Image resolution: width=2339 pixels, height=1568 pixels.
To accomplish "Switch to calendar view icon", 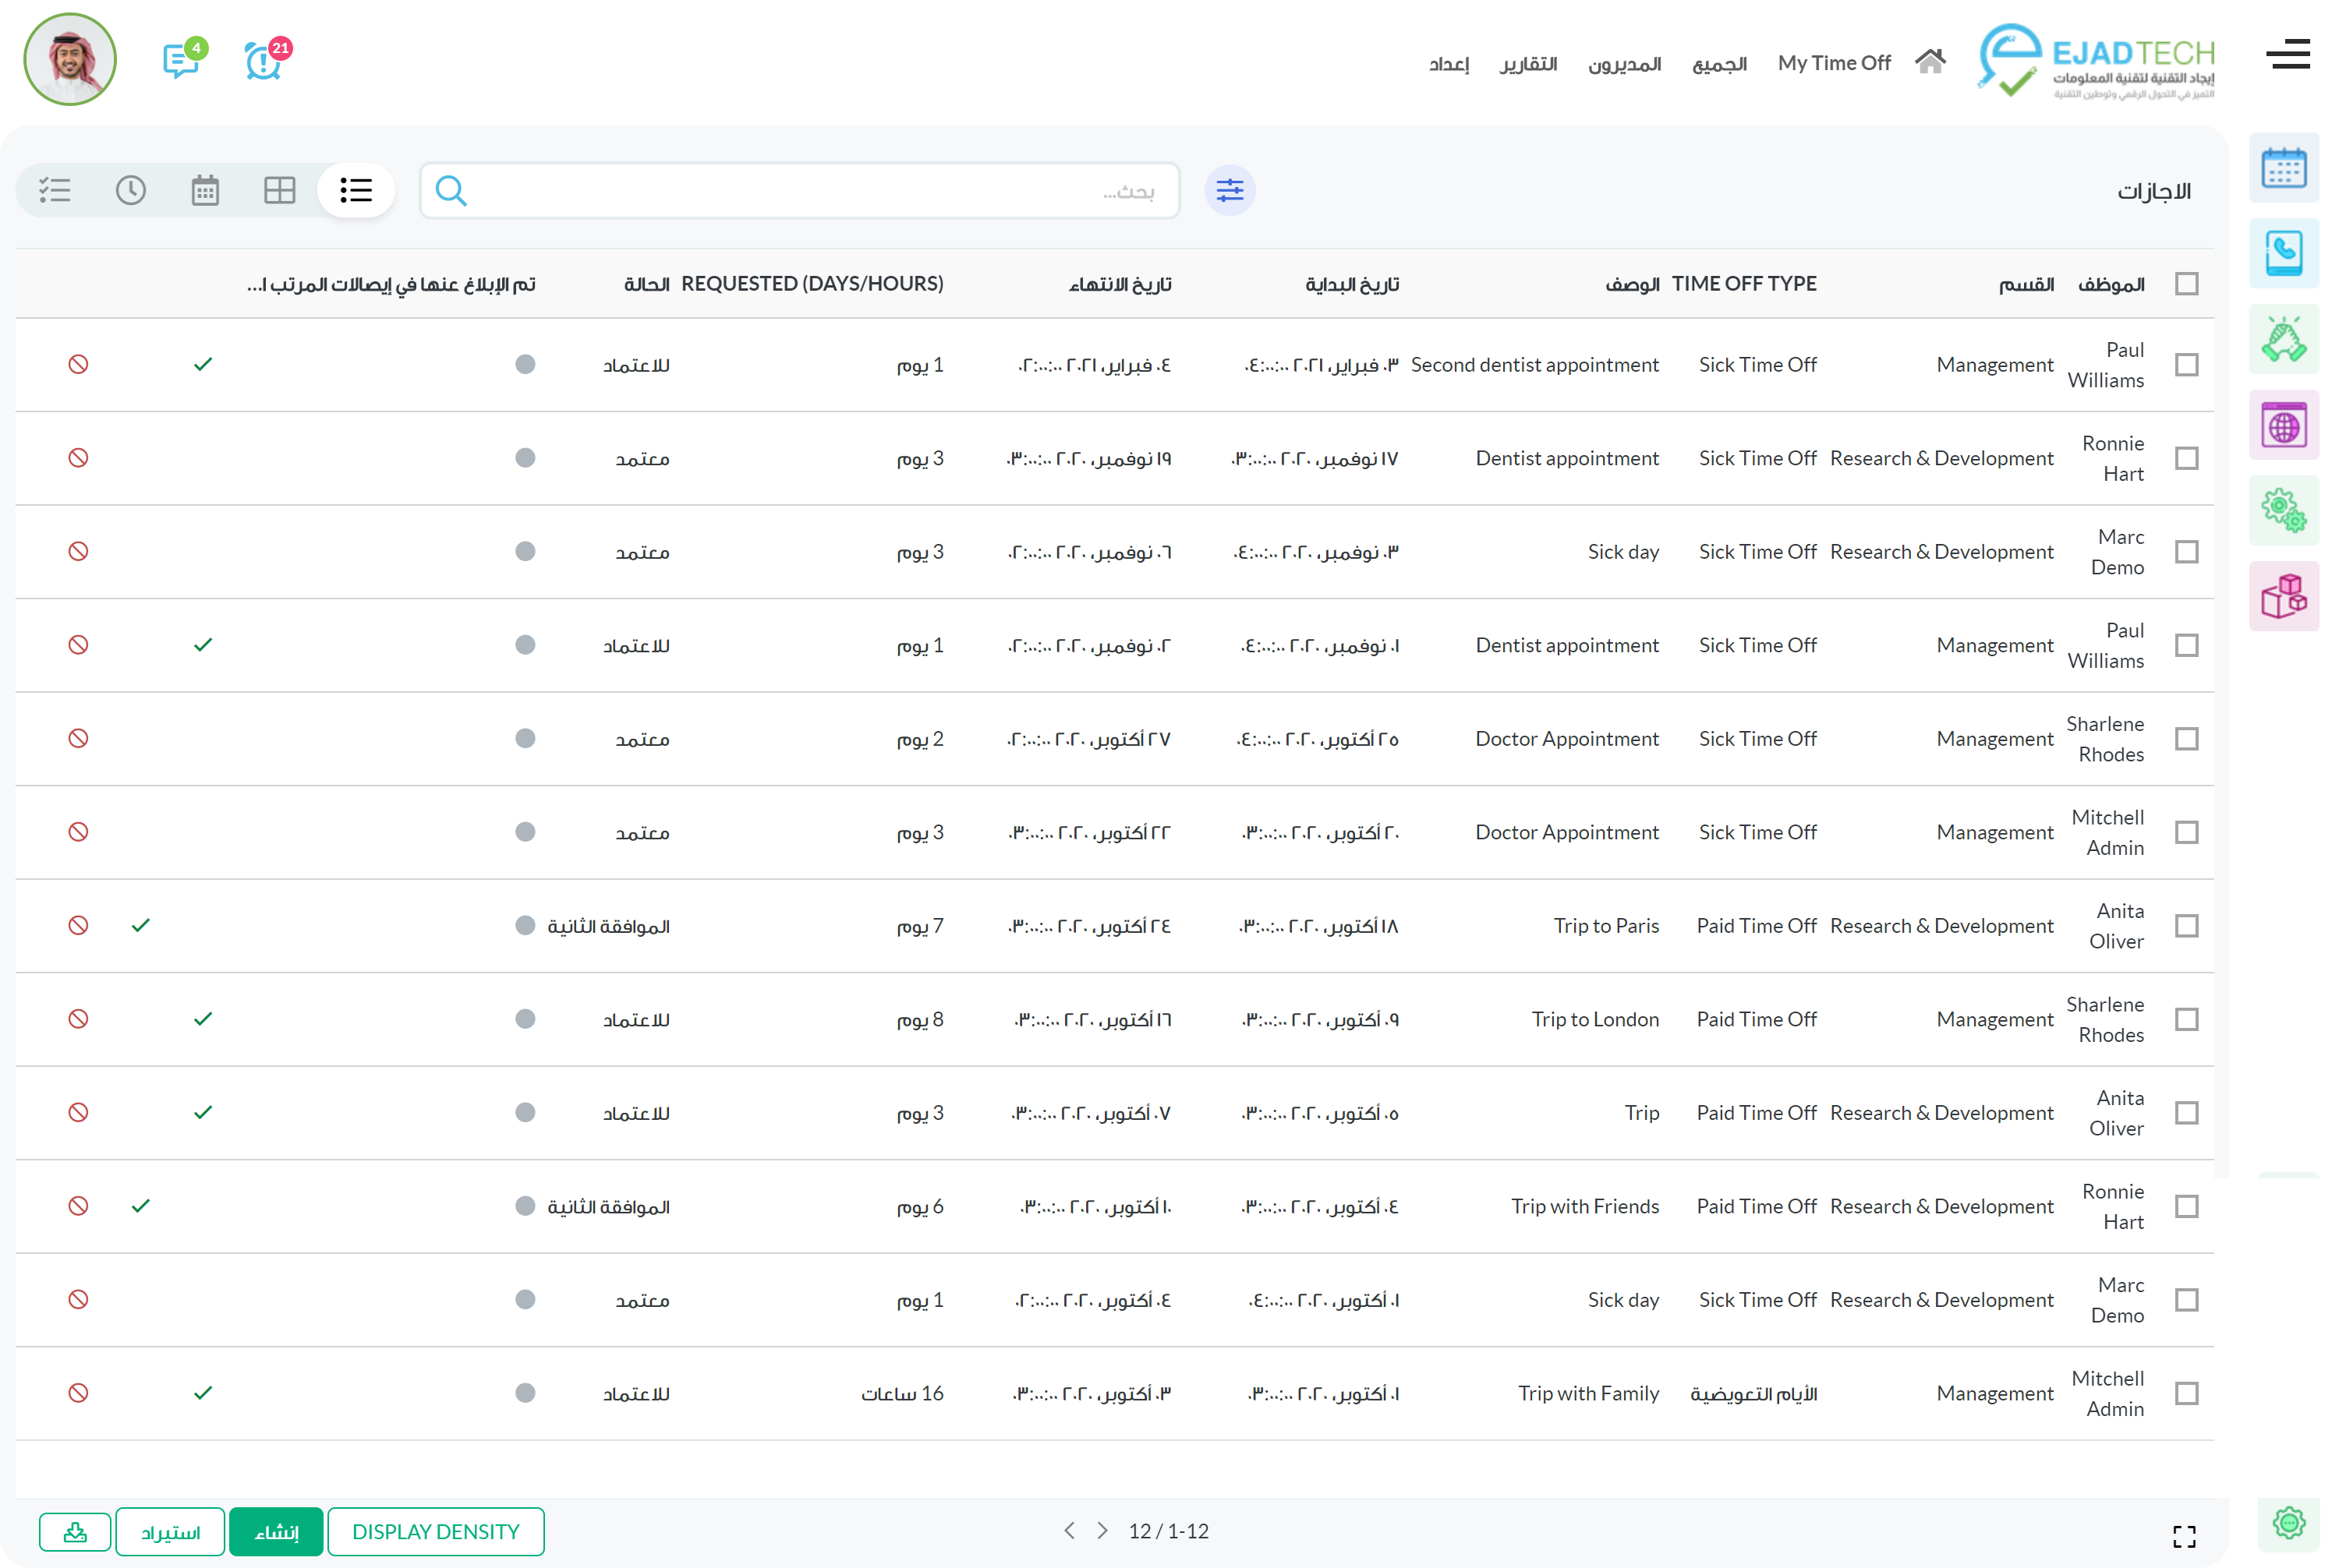I will pyautogui.click(x=205, y=190).
